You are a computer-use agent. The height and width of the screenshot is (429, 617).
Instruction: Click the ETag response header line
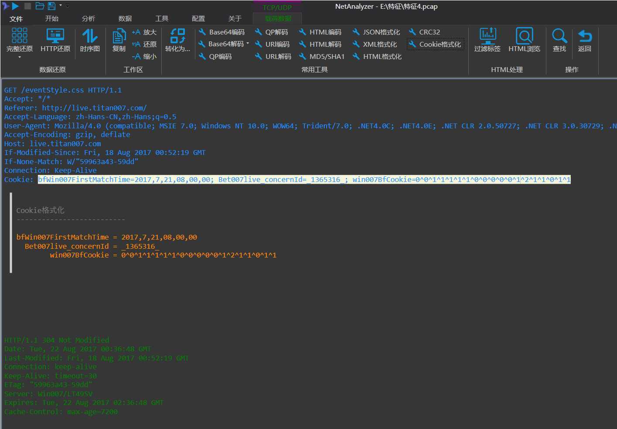pos(48,384)
